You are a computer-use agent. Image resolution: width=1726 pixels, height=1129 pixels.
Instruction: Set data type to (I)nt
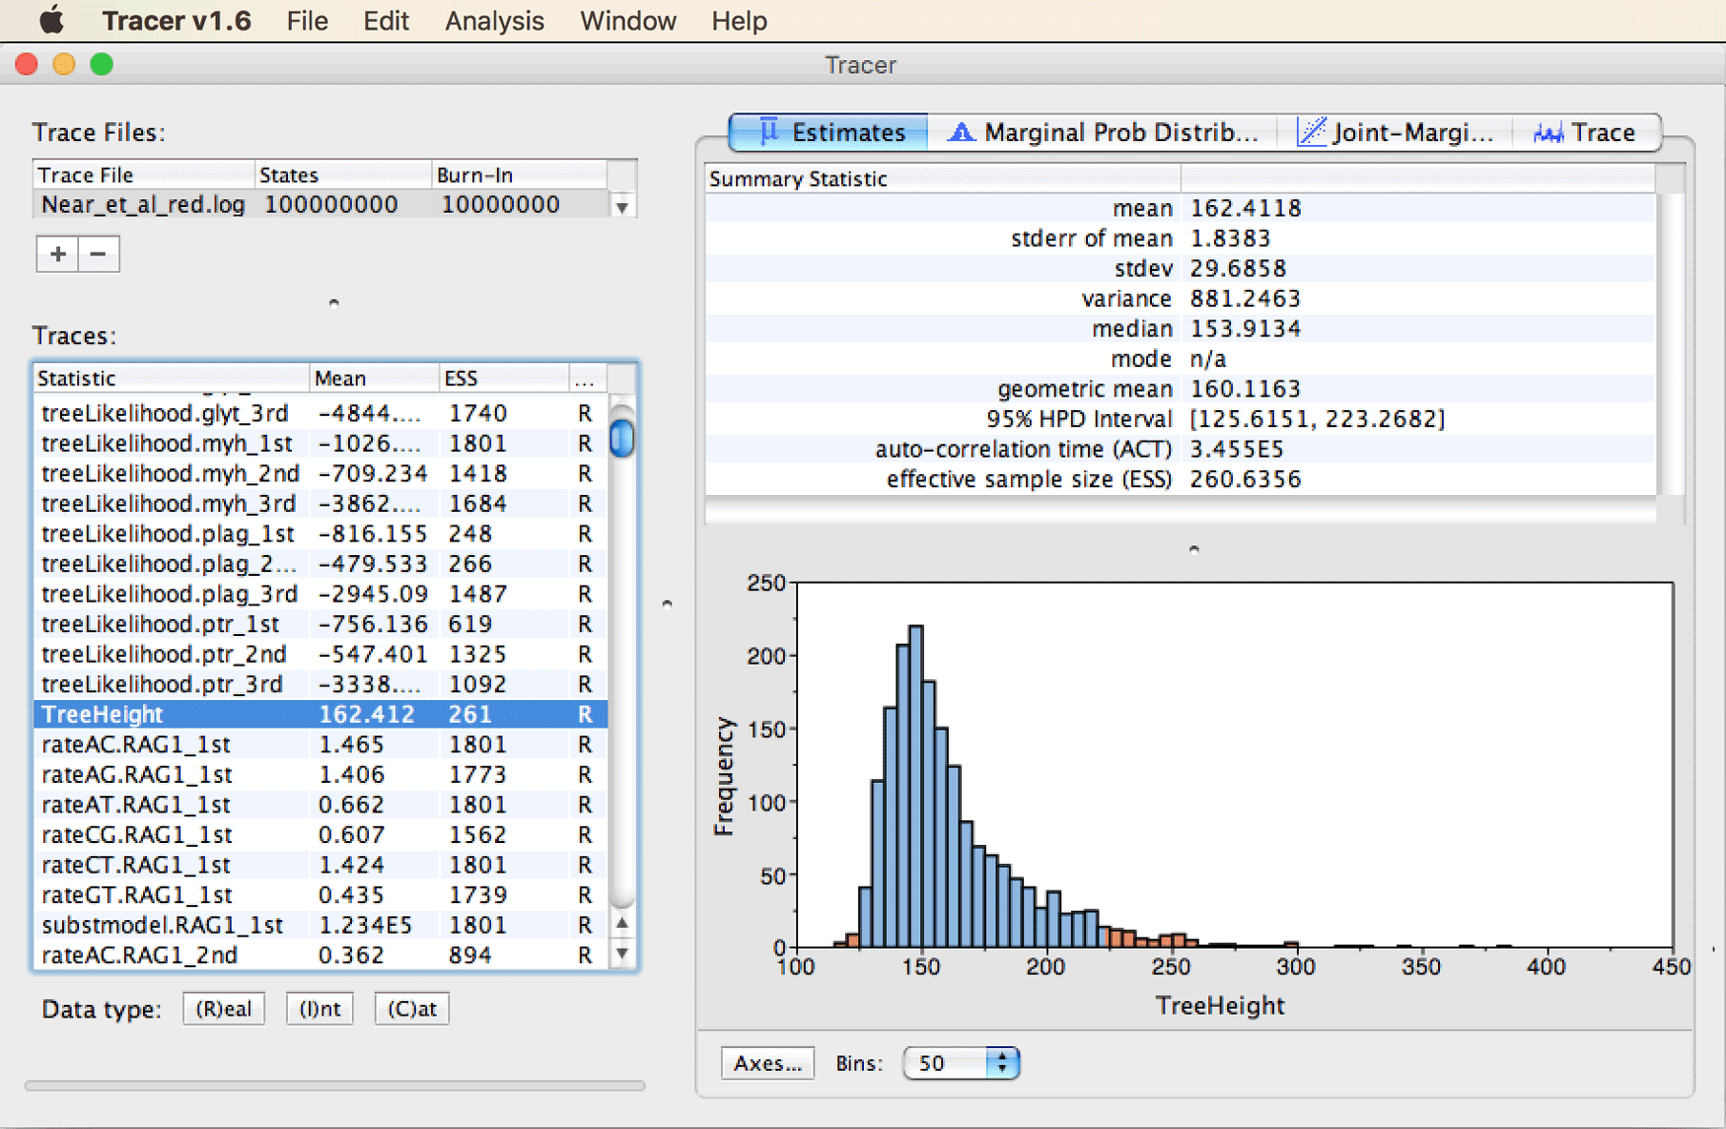click(320, 1009)
